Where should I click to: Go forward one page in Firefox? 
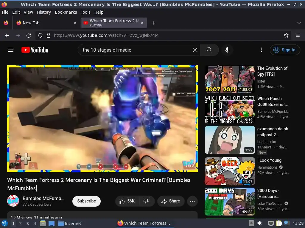tap(18, 36)
